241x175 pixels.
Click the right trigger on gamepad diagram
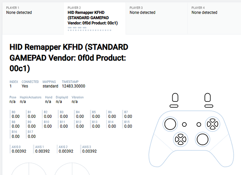tap(207, 97)
